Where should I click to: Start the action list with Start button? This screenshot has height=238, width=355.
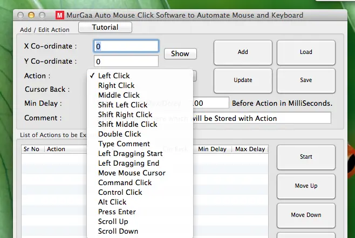point(306,157)
